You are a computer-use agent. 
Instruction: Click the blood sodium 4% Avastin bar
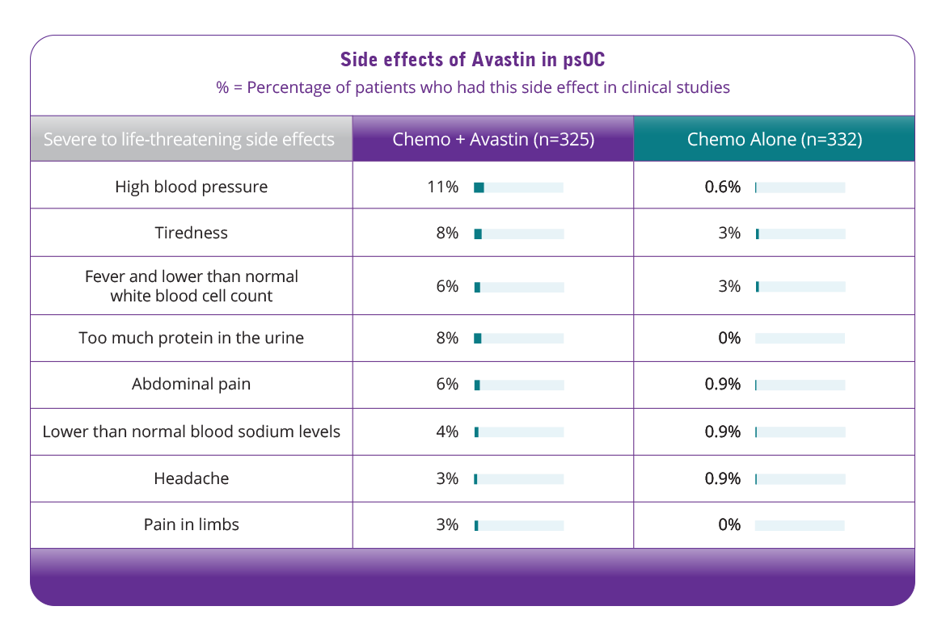point(519,432)
